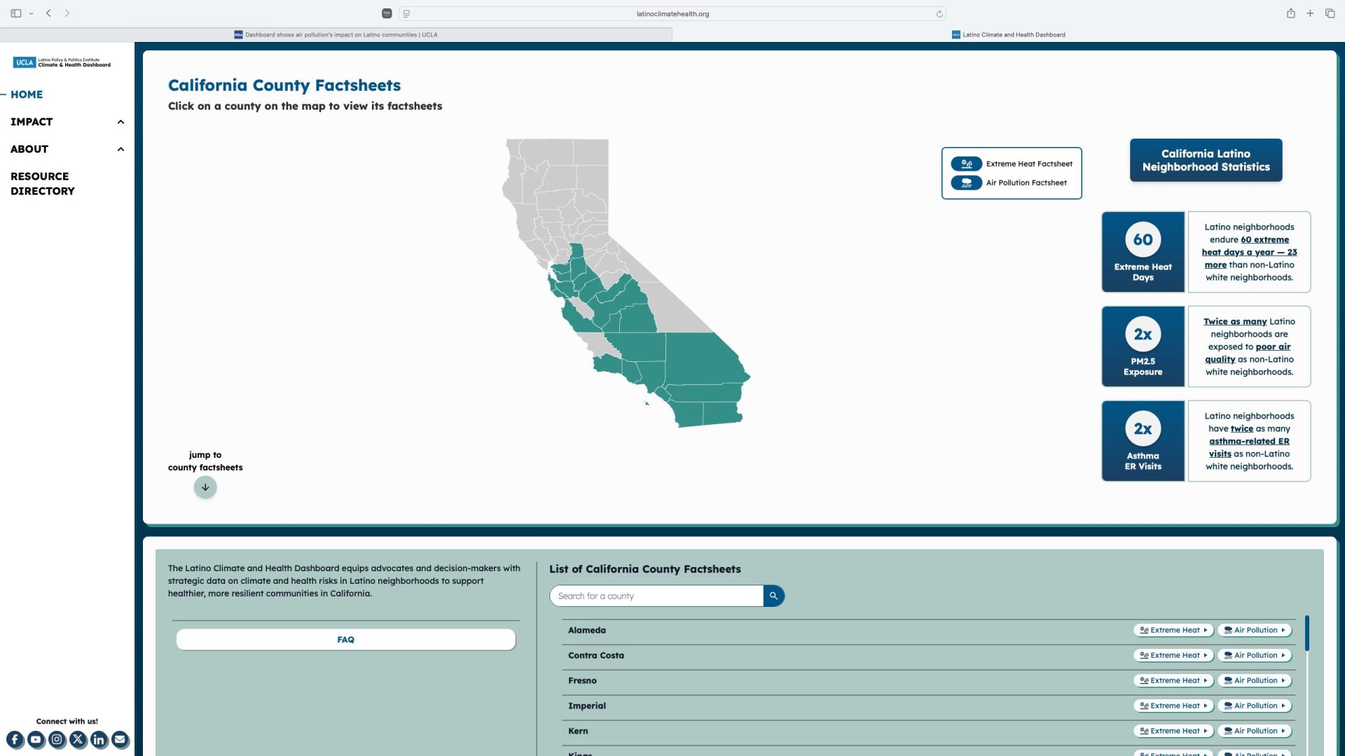Expand Alameda's Extreme Heat factsheet
The height and width of the screenshot is (756, 1345).
1173,630
